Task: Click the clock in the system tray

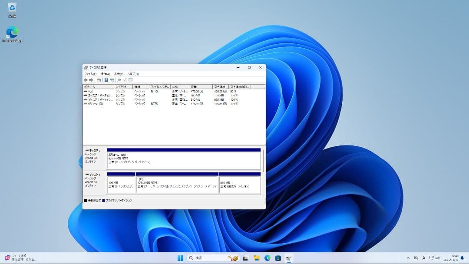Action: [450, 257]
